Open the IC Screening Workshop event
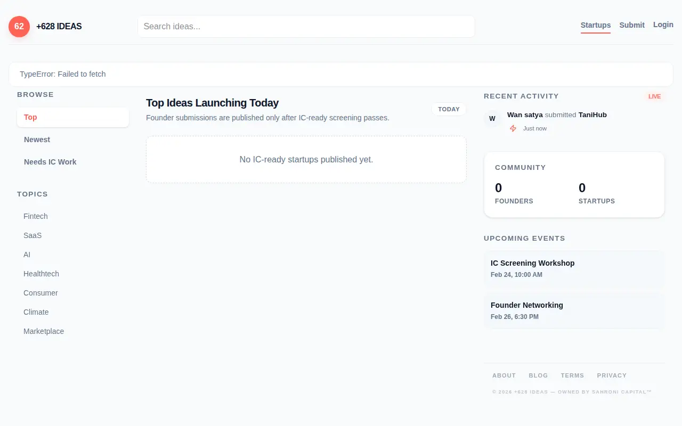 574,269
